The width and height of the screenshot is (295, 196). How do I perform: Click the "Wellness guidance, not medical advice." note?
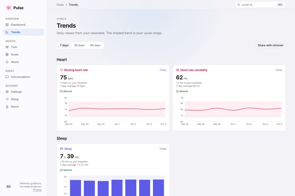pyautogui.click(x=30, y=185)
